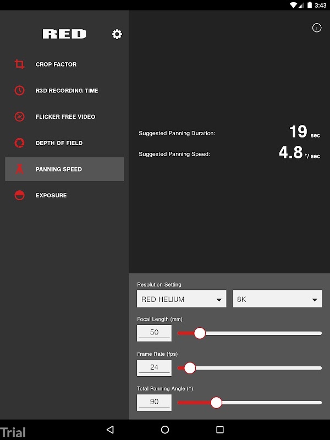Click the Total Panning Angle slider thumb
The image size is (330, 440).
tap(216, 403)
